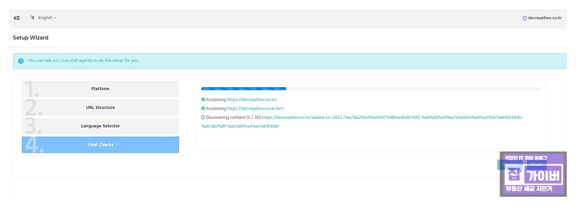
Task: Click green check icon beside first Accessing line
Action: click(x=203, y=100)
